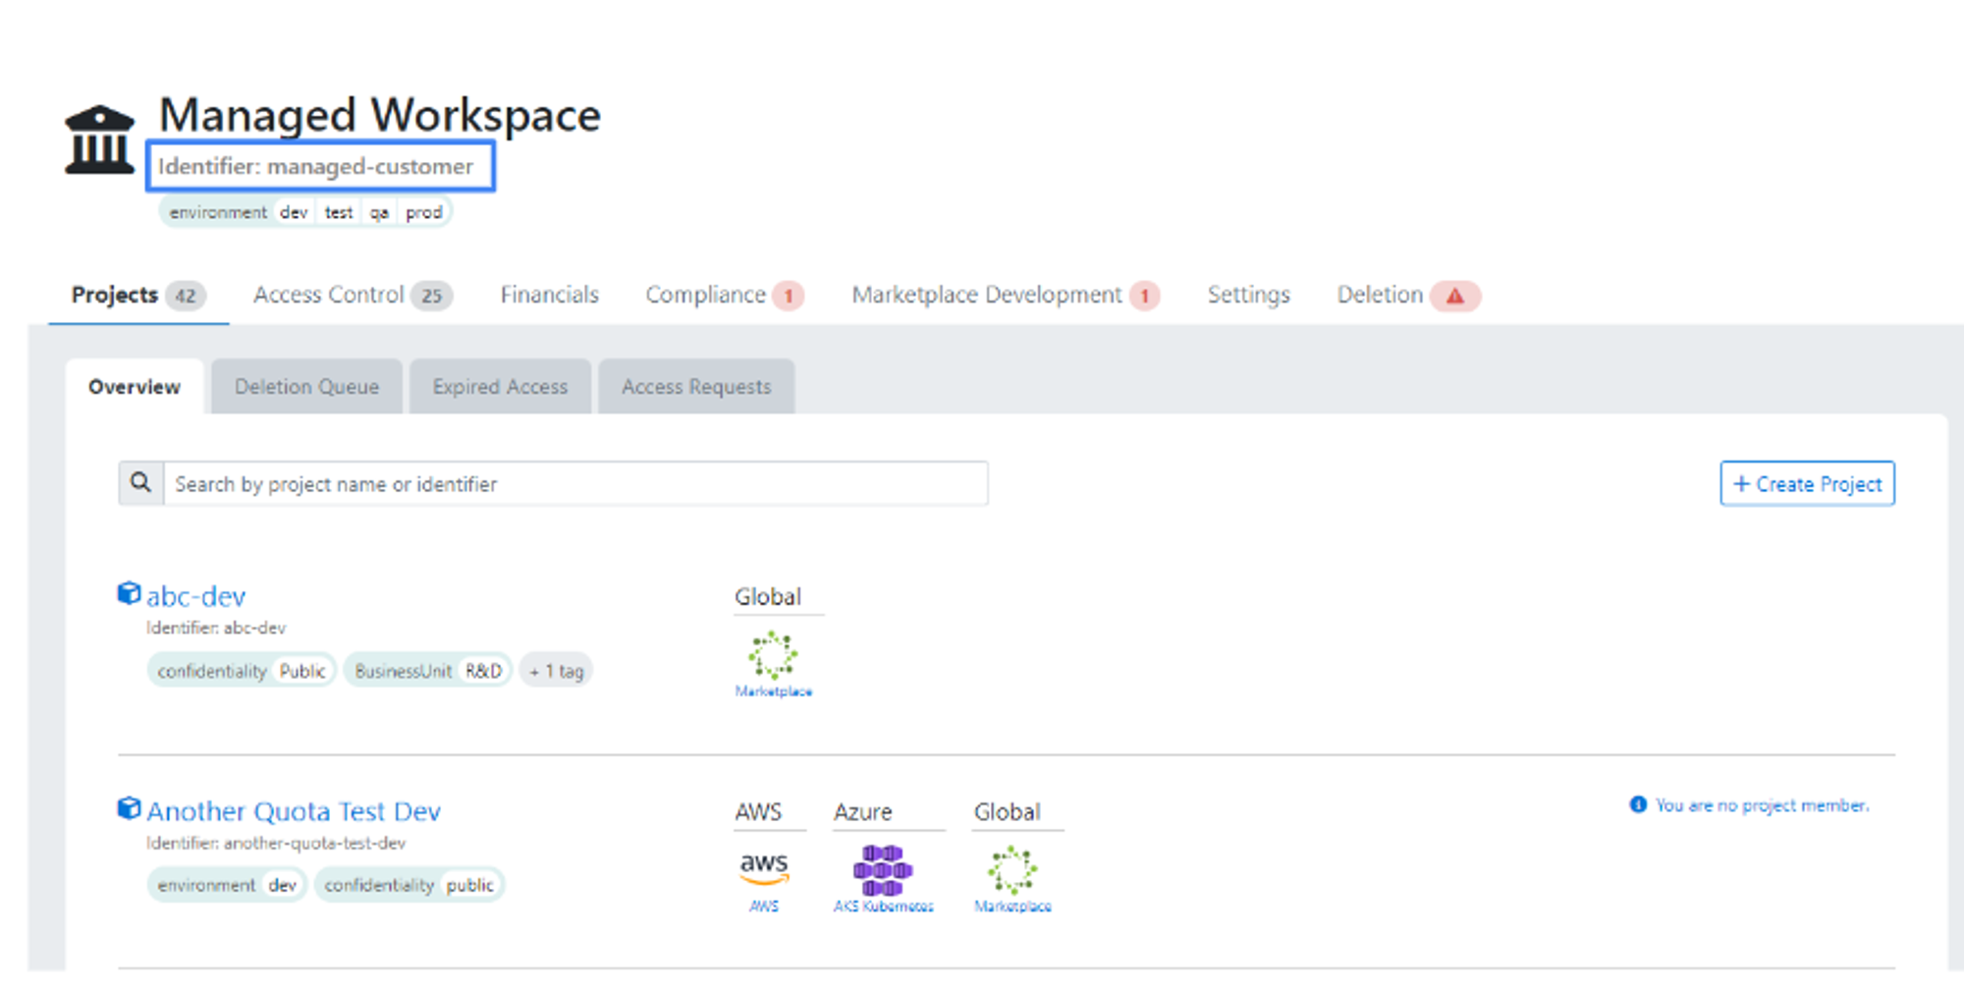This screenshot has height=996, width=1964.
Task: Click the Create Project button
Action: (1807, 483)
